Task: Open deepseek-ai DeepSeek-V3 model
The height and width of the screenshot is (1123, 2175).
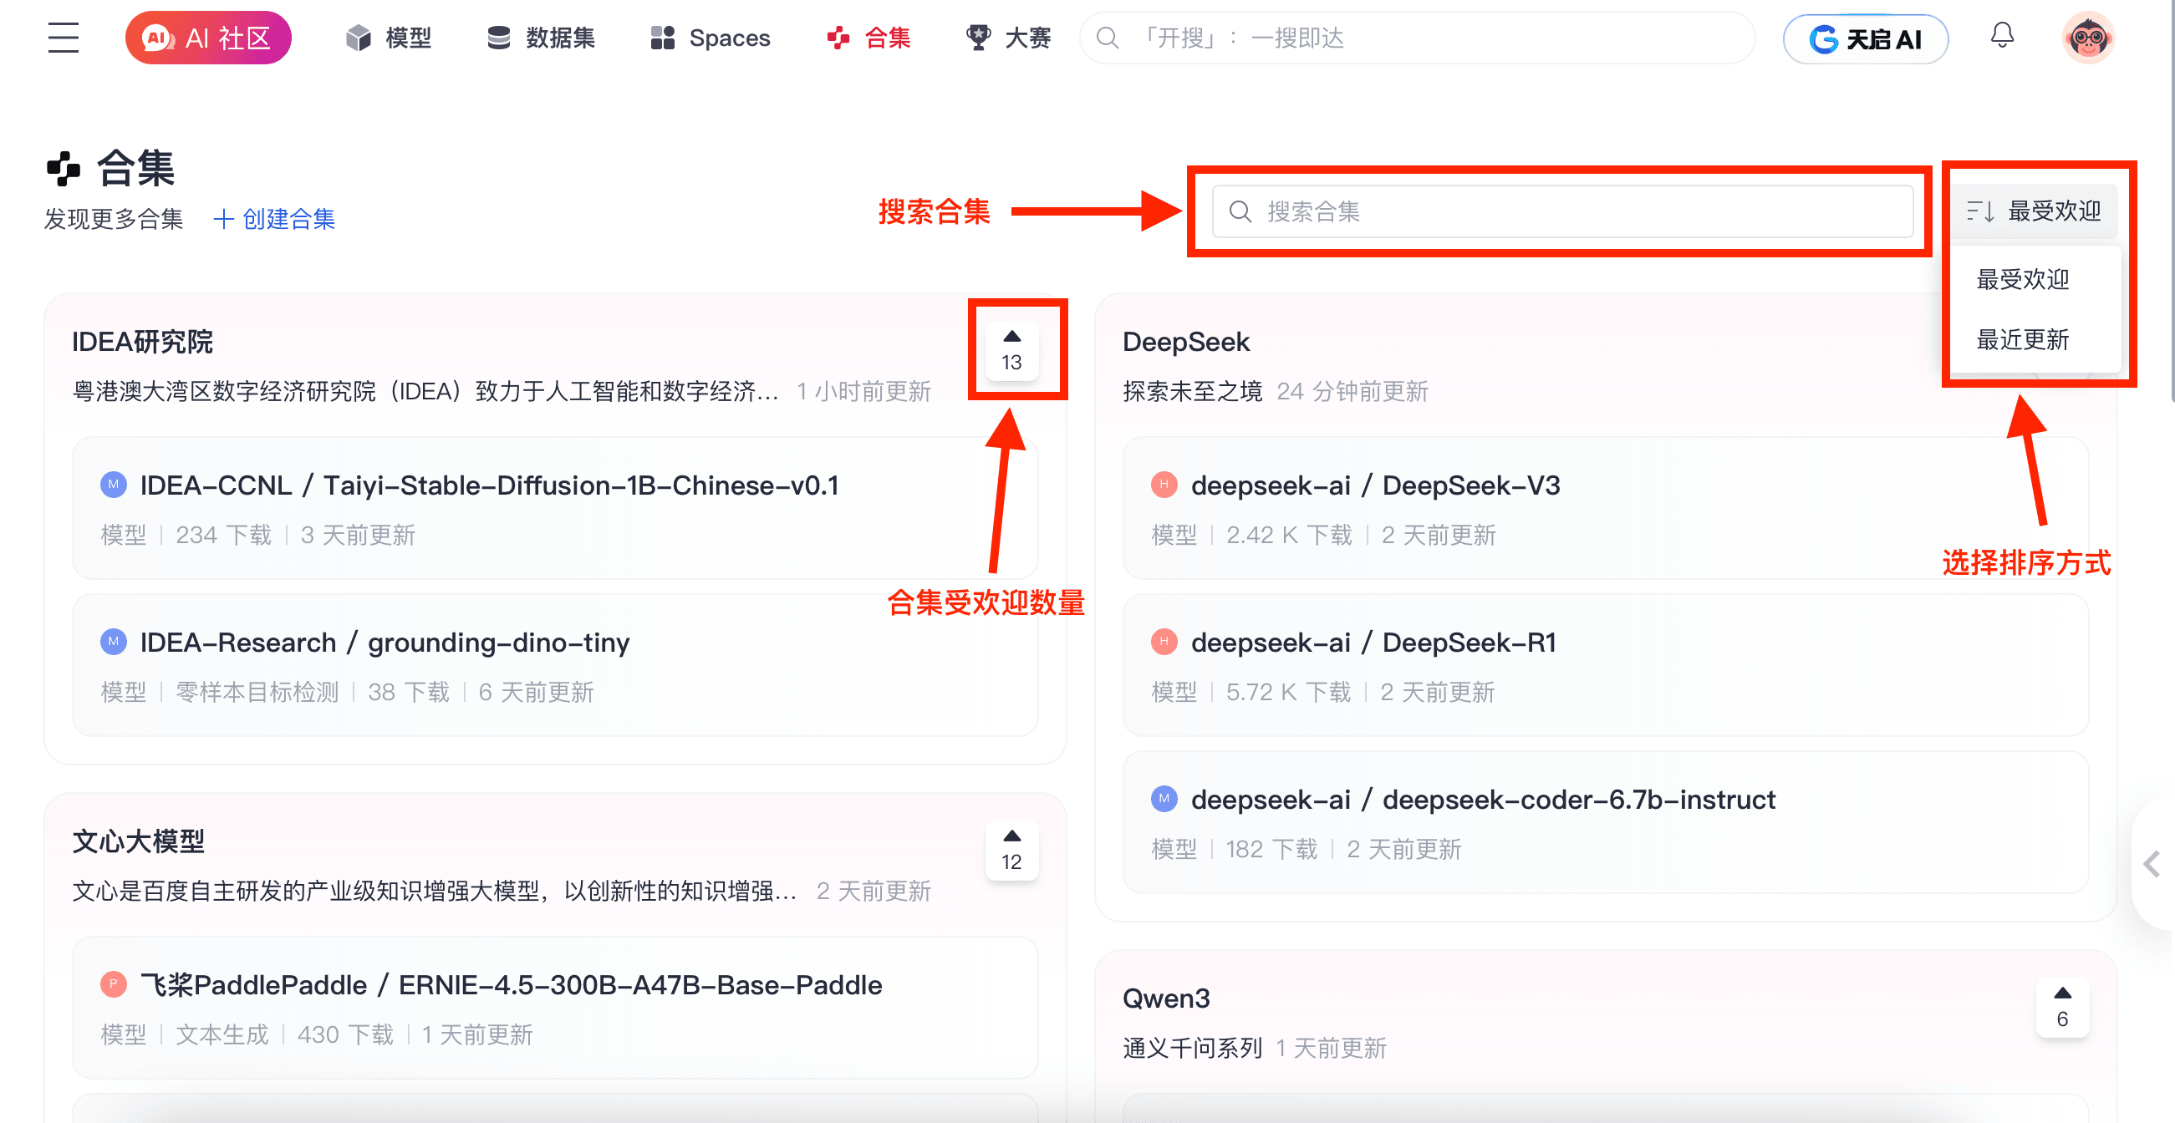Action: pos(1375,486)
